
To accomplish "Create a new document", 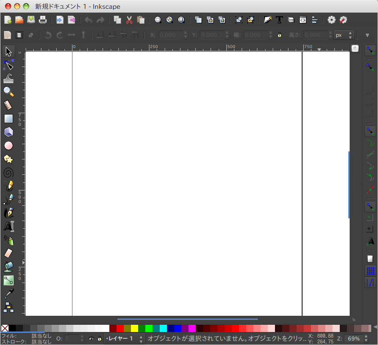I will coord(8,20).
